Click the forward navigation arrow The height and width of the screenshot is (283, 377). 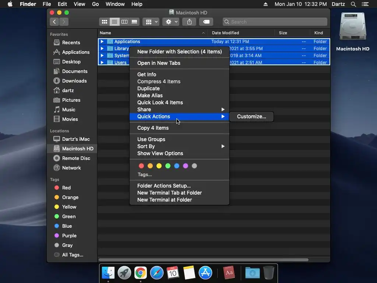64,22
